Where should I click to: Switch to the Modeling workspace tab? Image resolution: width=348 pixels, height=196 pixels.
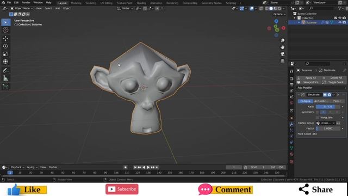pyautogui.click(x=76, y=3)
